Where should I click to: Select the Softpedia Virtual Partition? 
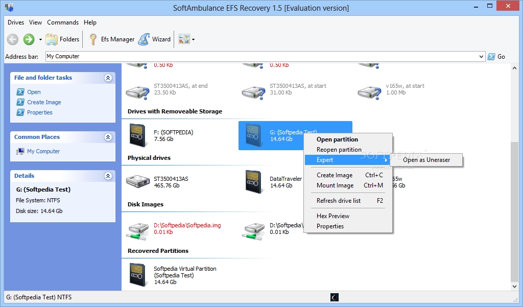click(173, 275)
